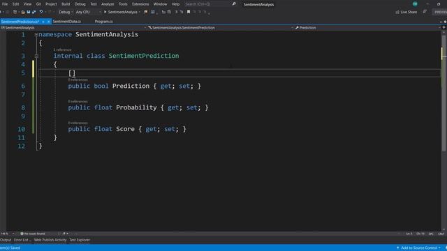The width and height of the screenshot is (447, 251).
Task: Open the Edit menu
Action: point(15,4)
